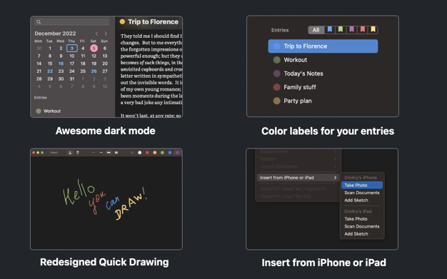Go to the next month in calendar
This screenshot has width=447, height=279.
click(x=106, y=34)
